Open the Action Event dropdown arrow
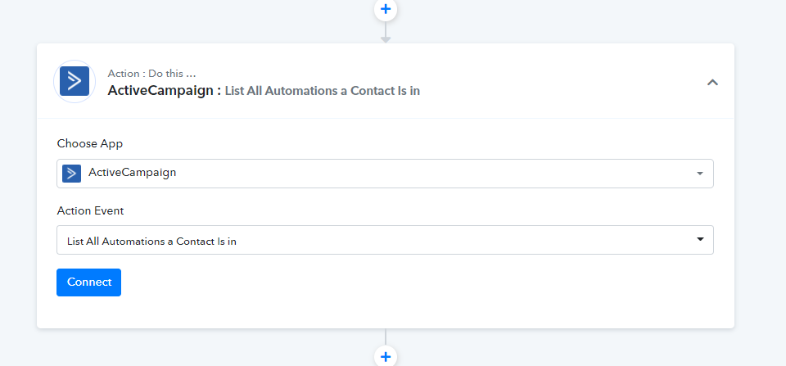 [x=700, y=240]
